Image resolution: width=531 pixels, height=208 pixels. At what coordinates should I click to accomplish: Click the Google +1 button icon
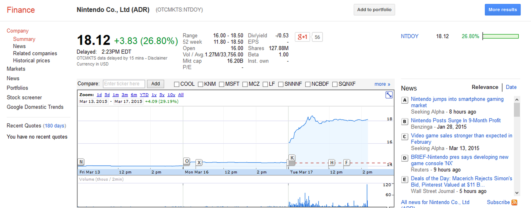click(x=302, y=37)
